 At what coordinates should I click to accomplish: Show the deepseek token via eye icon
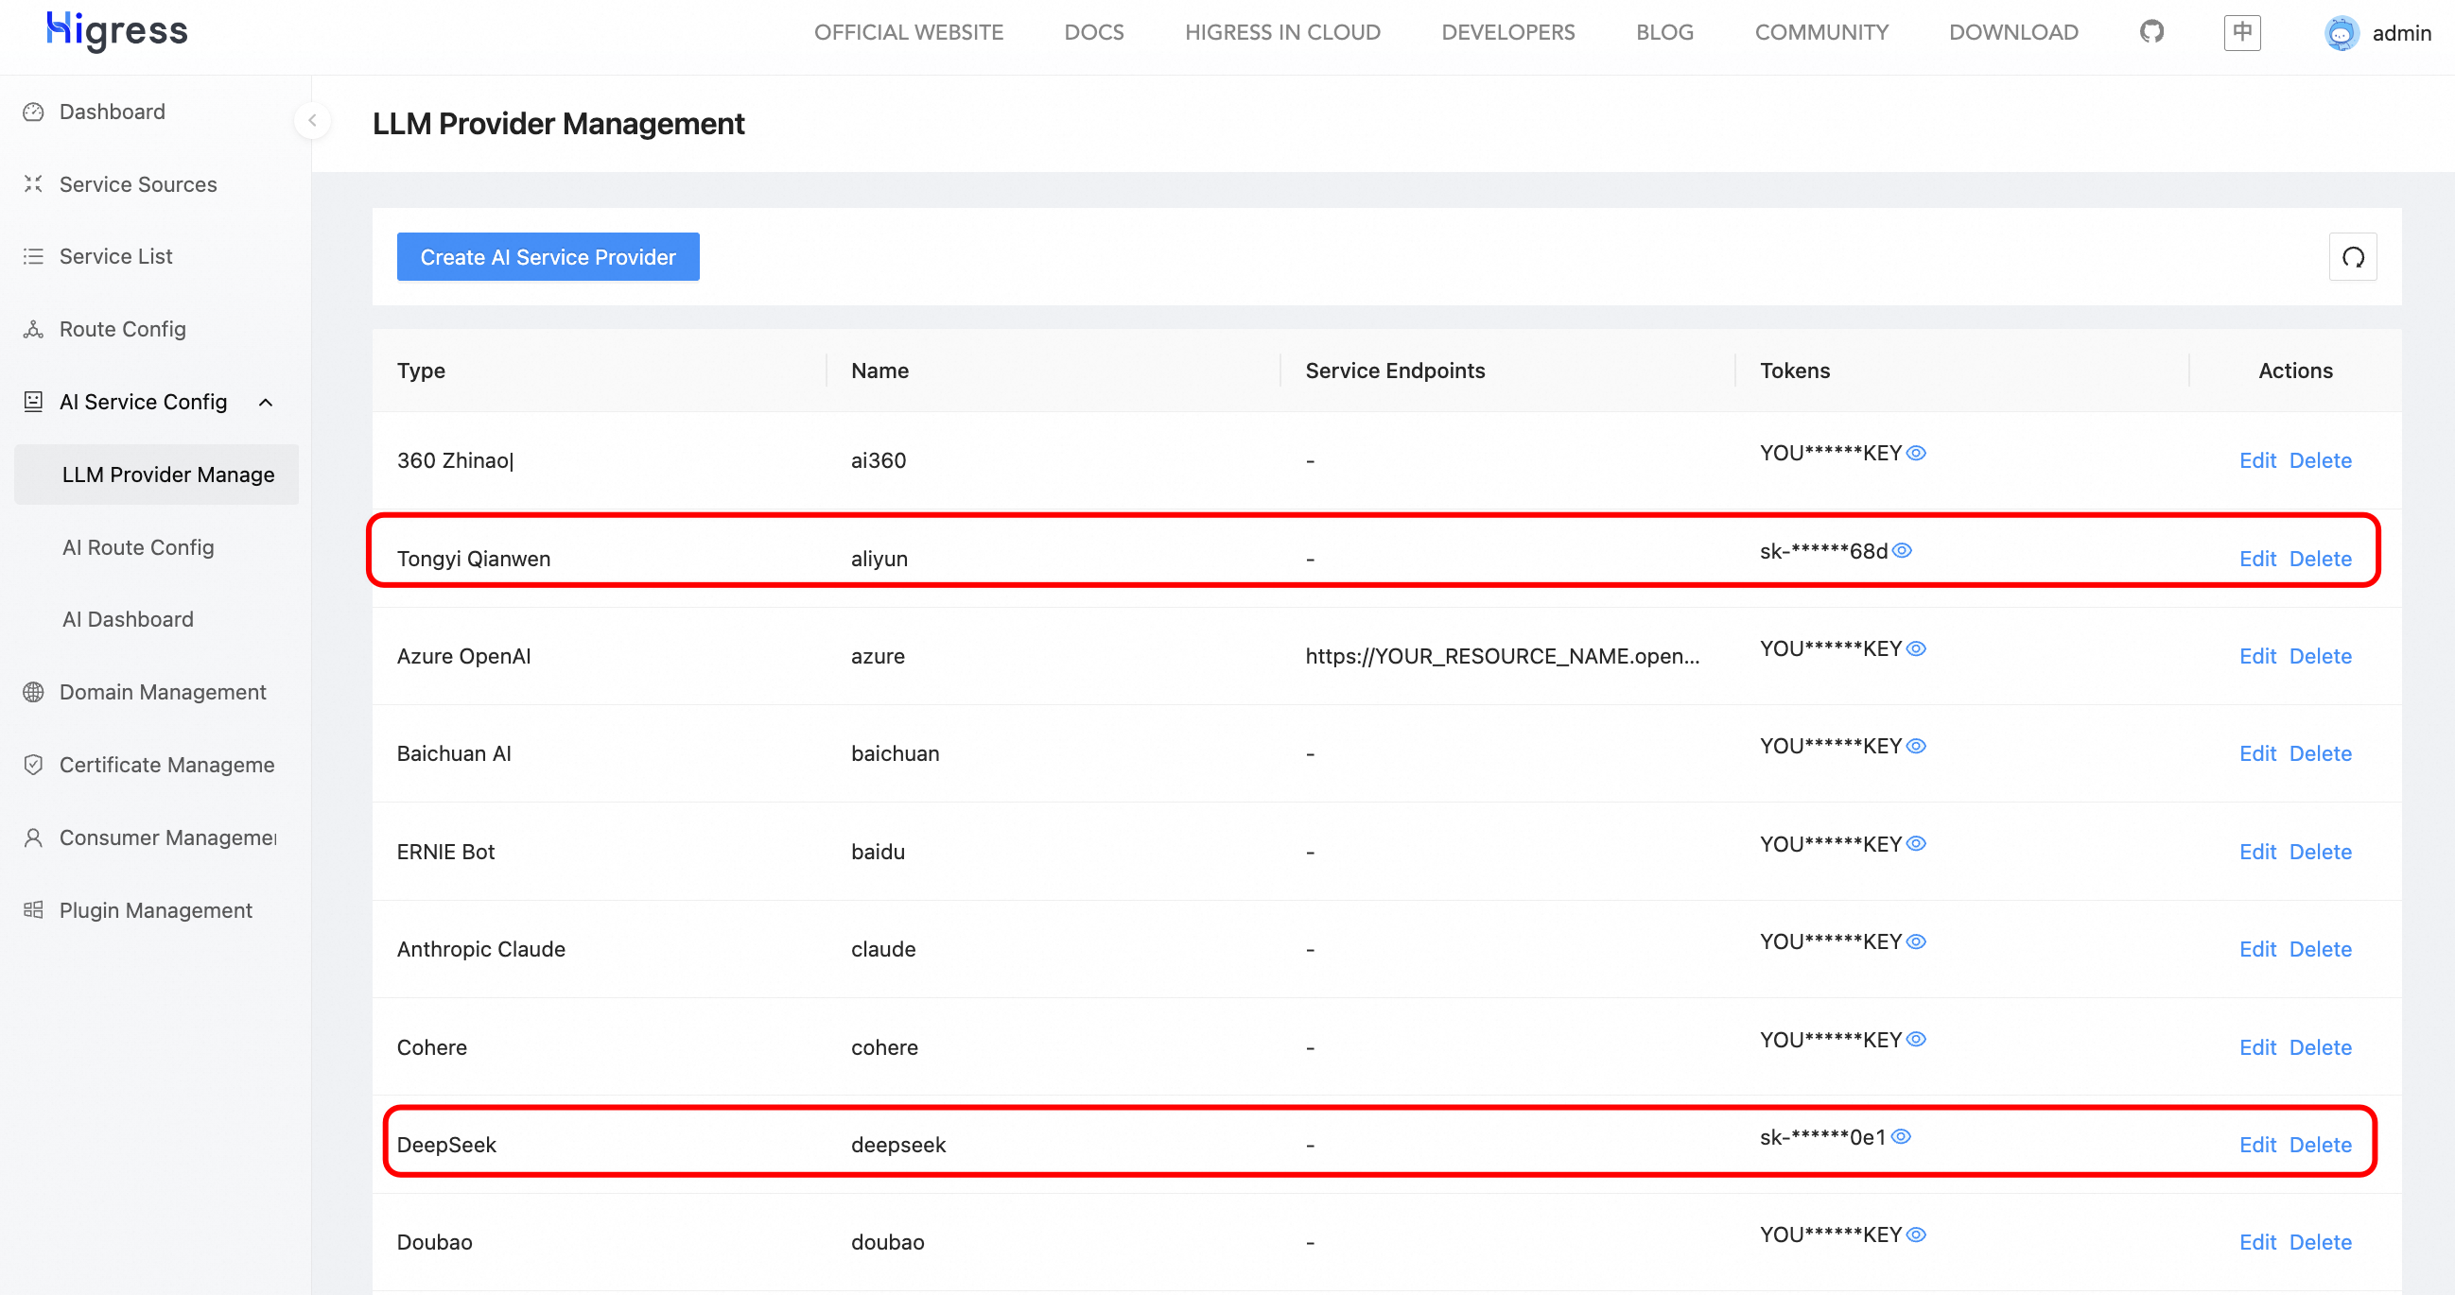pos(1900,1137)
